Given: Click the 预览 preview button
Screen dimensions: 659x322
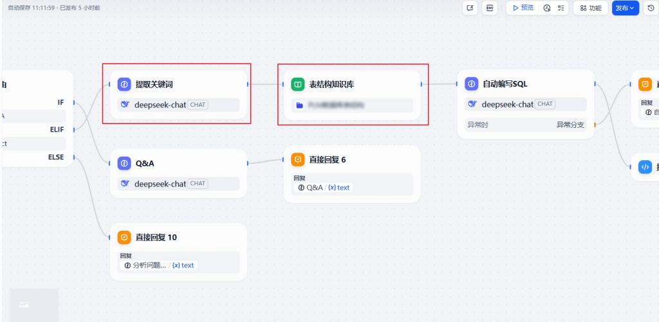Looking at the screenshot, I should 523,8.
